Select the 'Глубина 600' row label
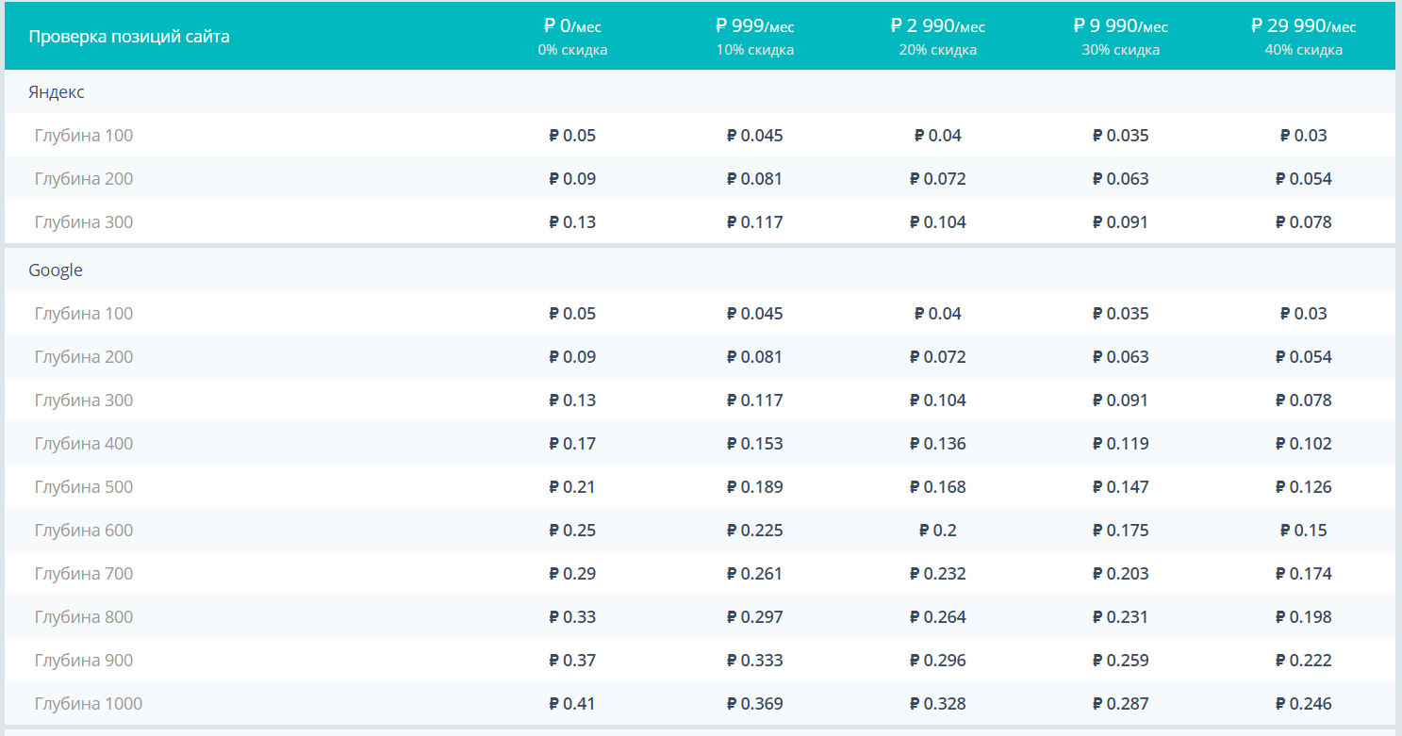 (x=84, y=531)
